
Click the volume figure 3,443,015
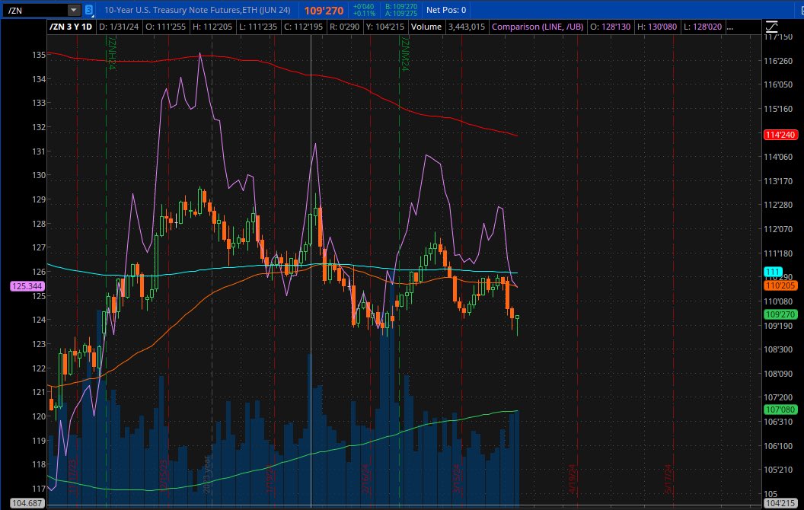[x=466, y=27]
